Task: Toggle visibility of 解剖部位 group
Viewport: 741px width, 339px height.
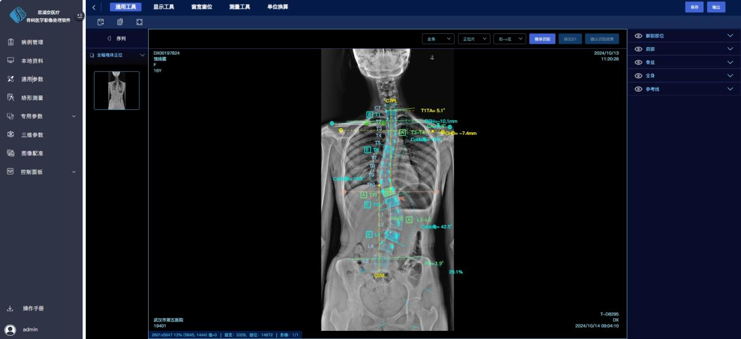Action: [x=638, y=36]
